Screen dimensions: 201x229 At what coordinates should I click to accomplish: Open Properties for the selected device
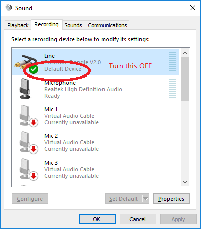[171, 199]
